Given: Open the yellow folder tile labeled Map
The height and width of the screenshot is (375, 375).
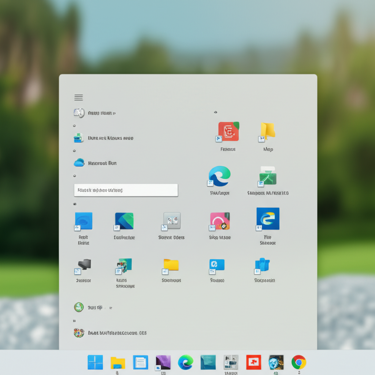Looking at the screenshot, I should (268, 131).
